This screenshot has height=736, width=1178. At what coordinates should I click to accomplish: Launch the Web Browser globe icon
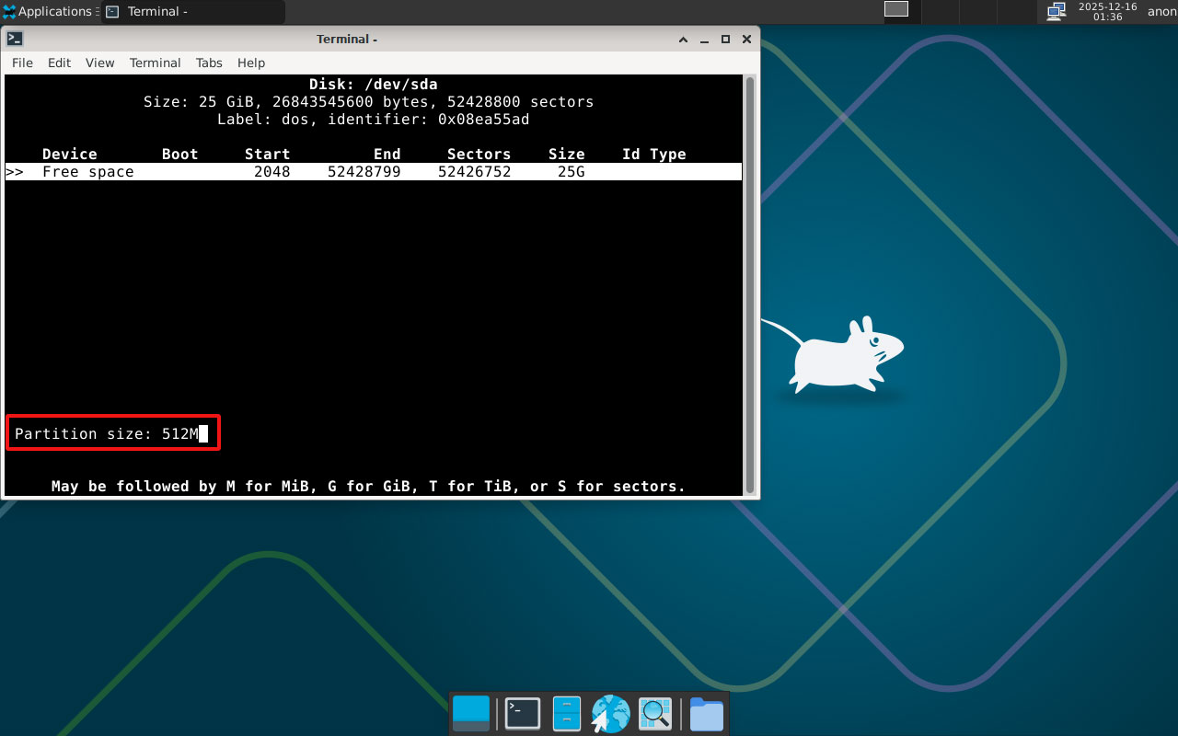click(x=610, y=714)
